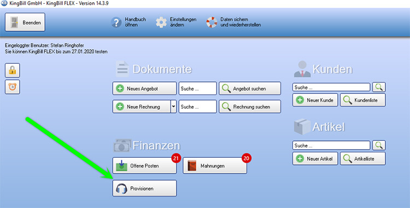Click the door icon on Beenden
410x208 pixels.
click(x=14, y=22)
